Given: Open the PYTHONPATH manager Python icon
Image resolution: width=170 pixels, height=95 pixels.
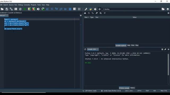Looking at the screenshot, I should (91, 9).
